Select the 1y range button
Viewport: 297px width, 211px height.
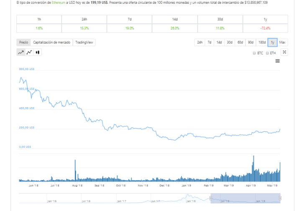(273, 42)
